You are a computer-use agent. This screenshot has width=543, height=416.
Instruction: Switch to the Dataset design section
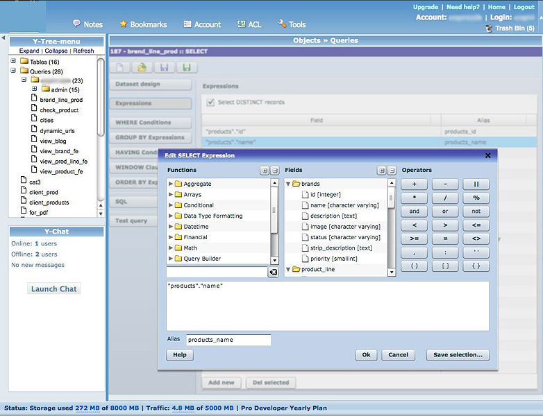(149, 85)
